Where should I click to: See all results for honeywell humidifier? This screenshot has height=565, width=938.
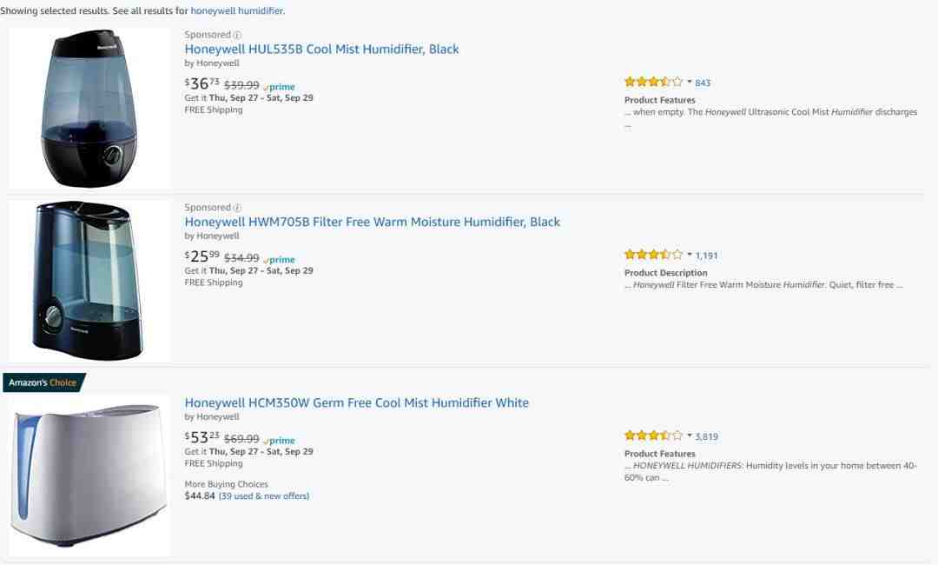237,10
